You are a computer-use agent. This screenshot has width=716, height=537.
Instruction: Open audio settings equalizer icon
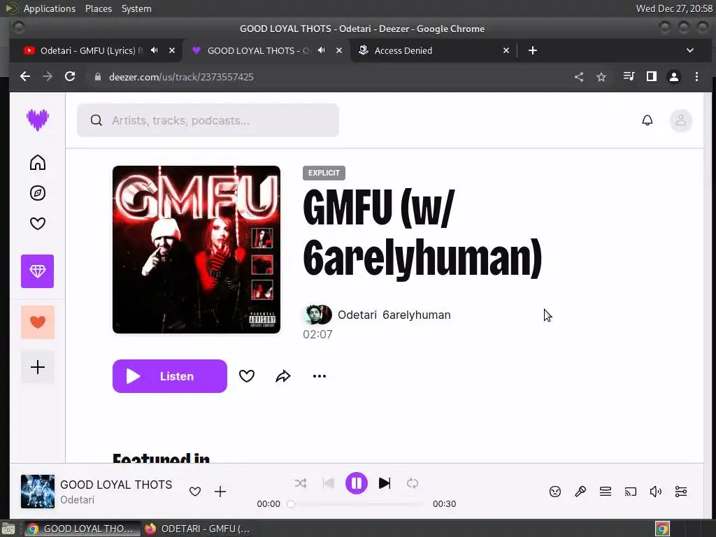pos(681,492)
